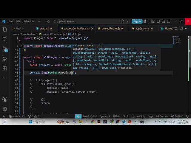Open the Edit menu
191x143 pixels.
click(x=18, y=21)
